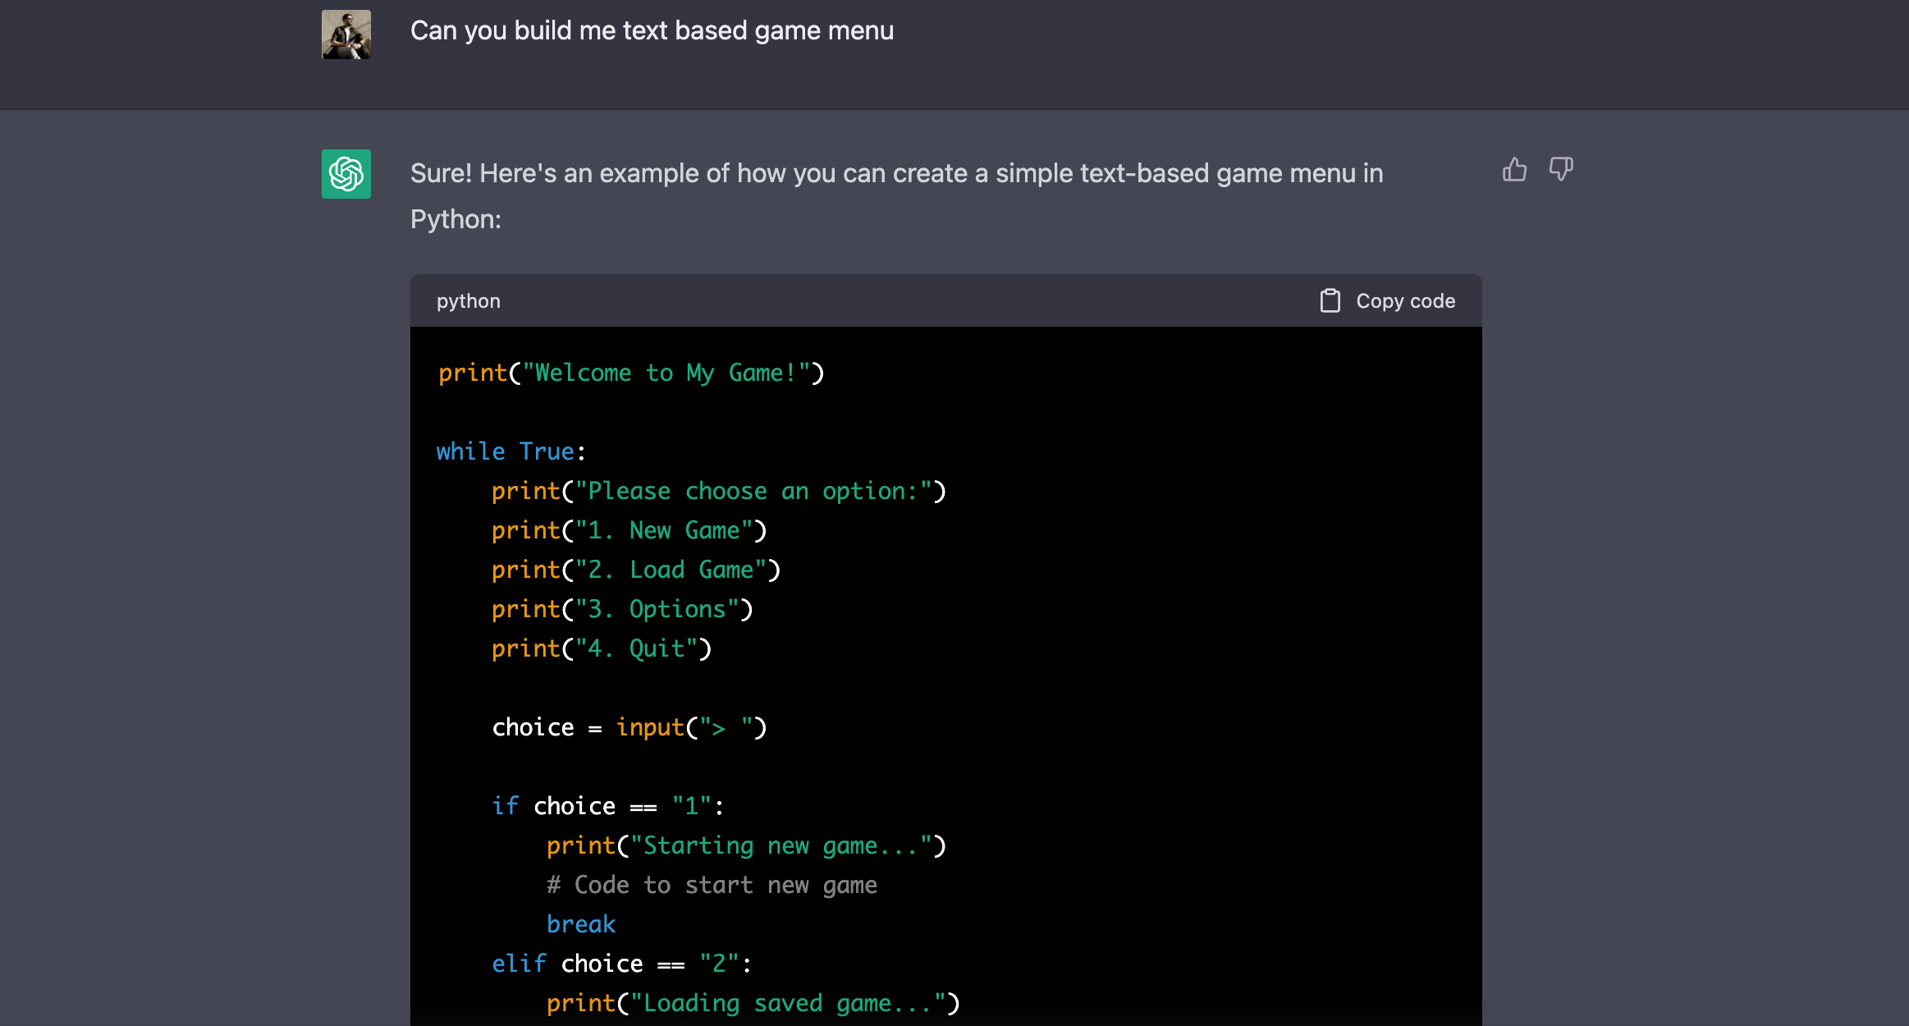Click the Welcome to My Game print line
Viewport: 1909px width, 1026px height.
[630, 373]
